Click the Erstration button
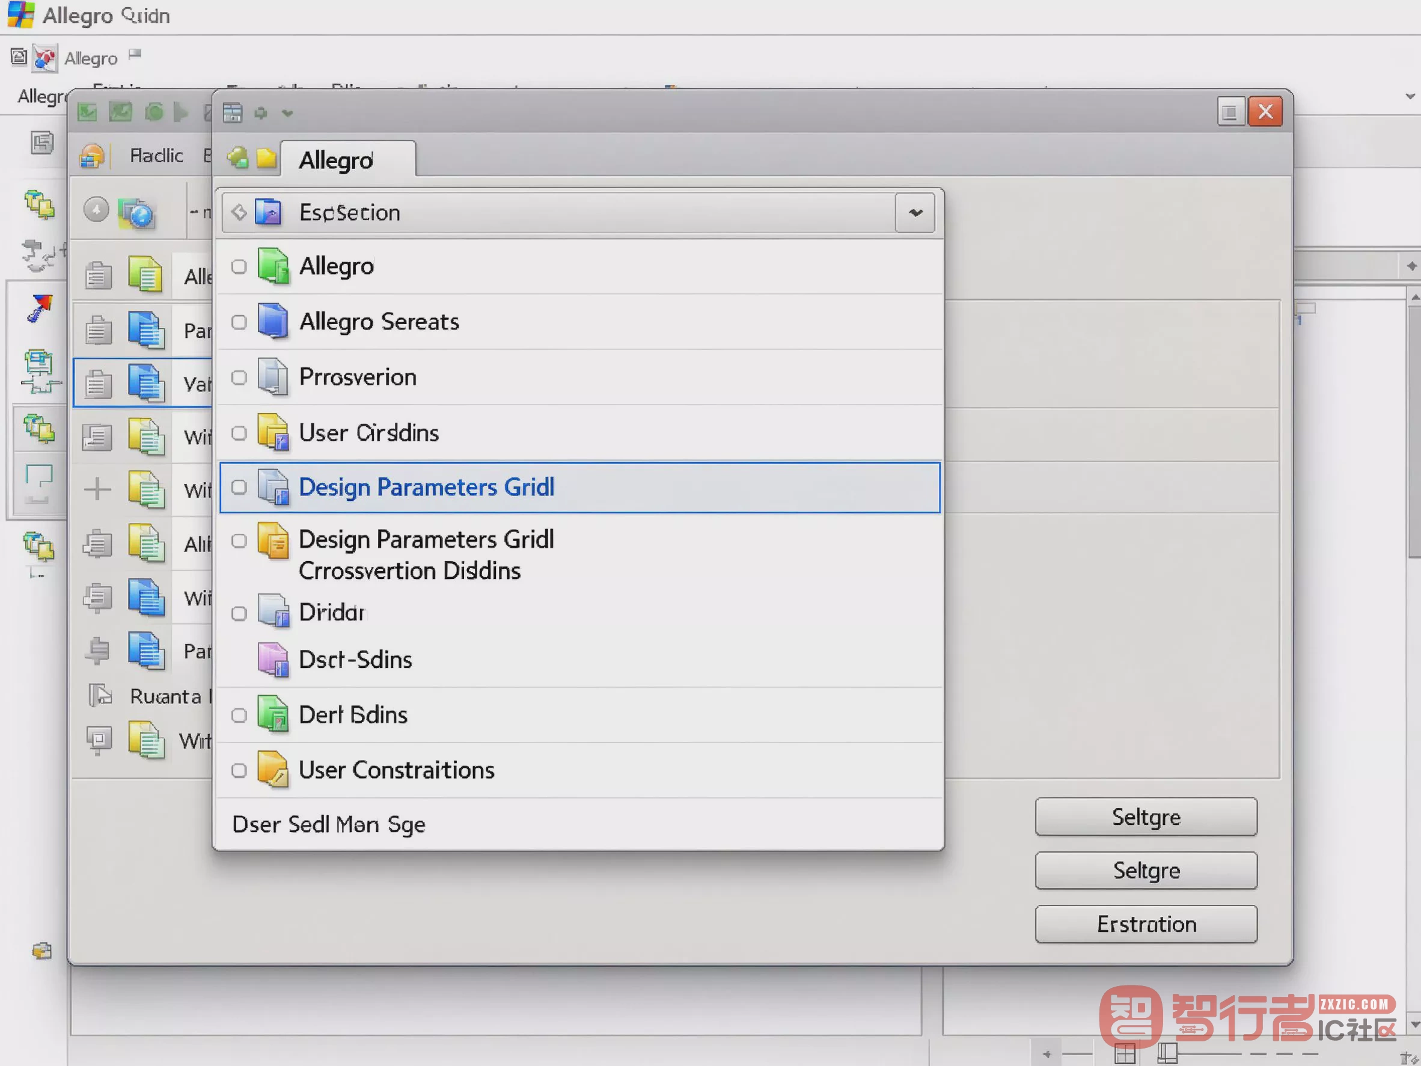The image size is (1421, 1066). pyautogui.click(x=1146, y=924)
